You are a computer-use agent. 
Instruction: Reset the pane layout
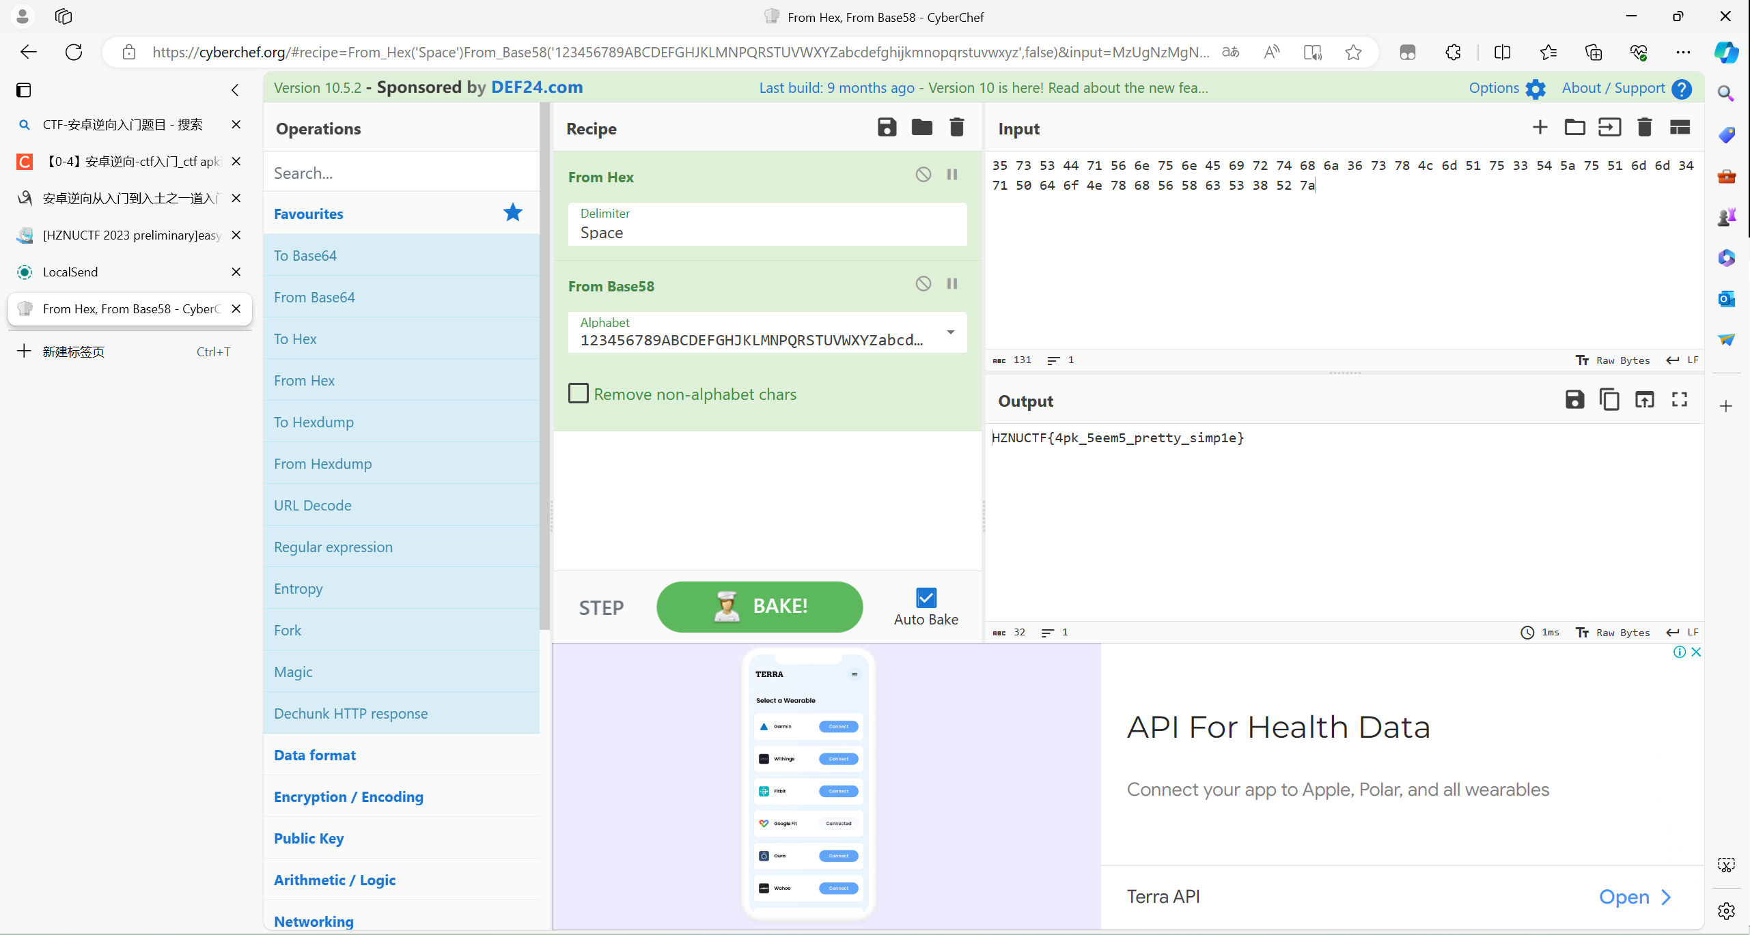[1680, 128]
